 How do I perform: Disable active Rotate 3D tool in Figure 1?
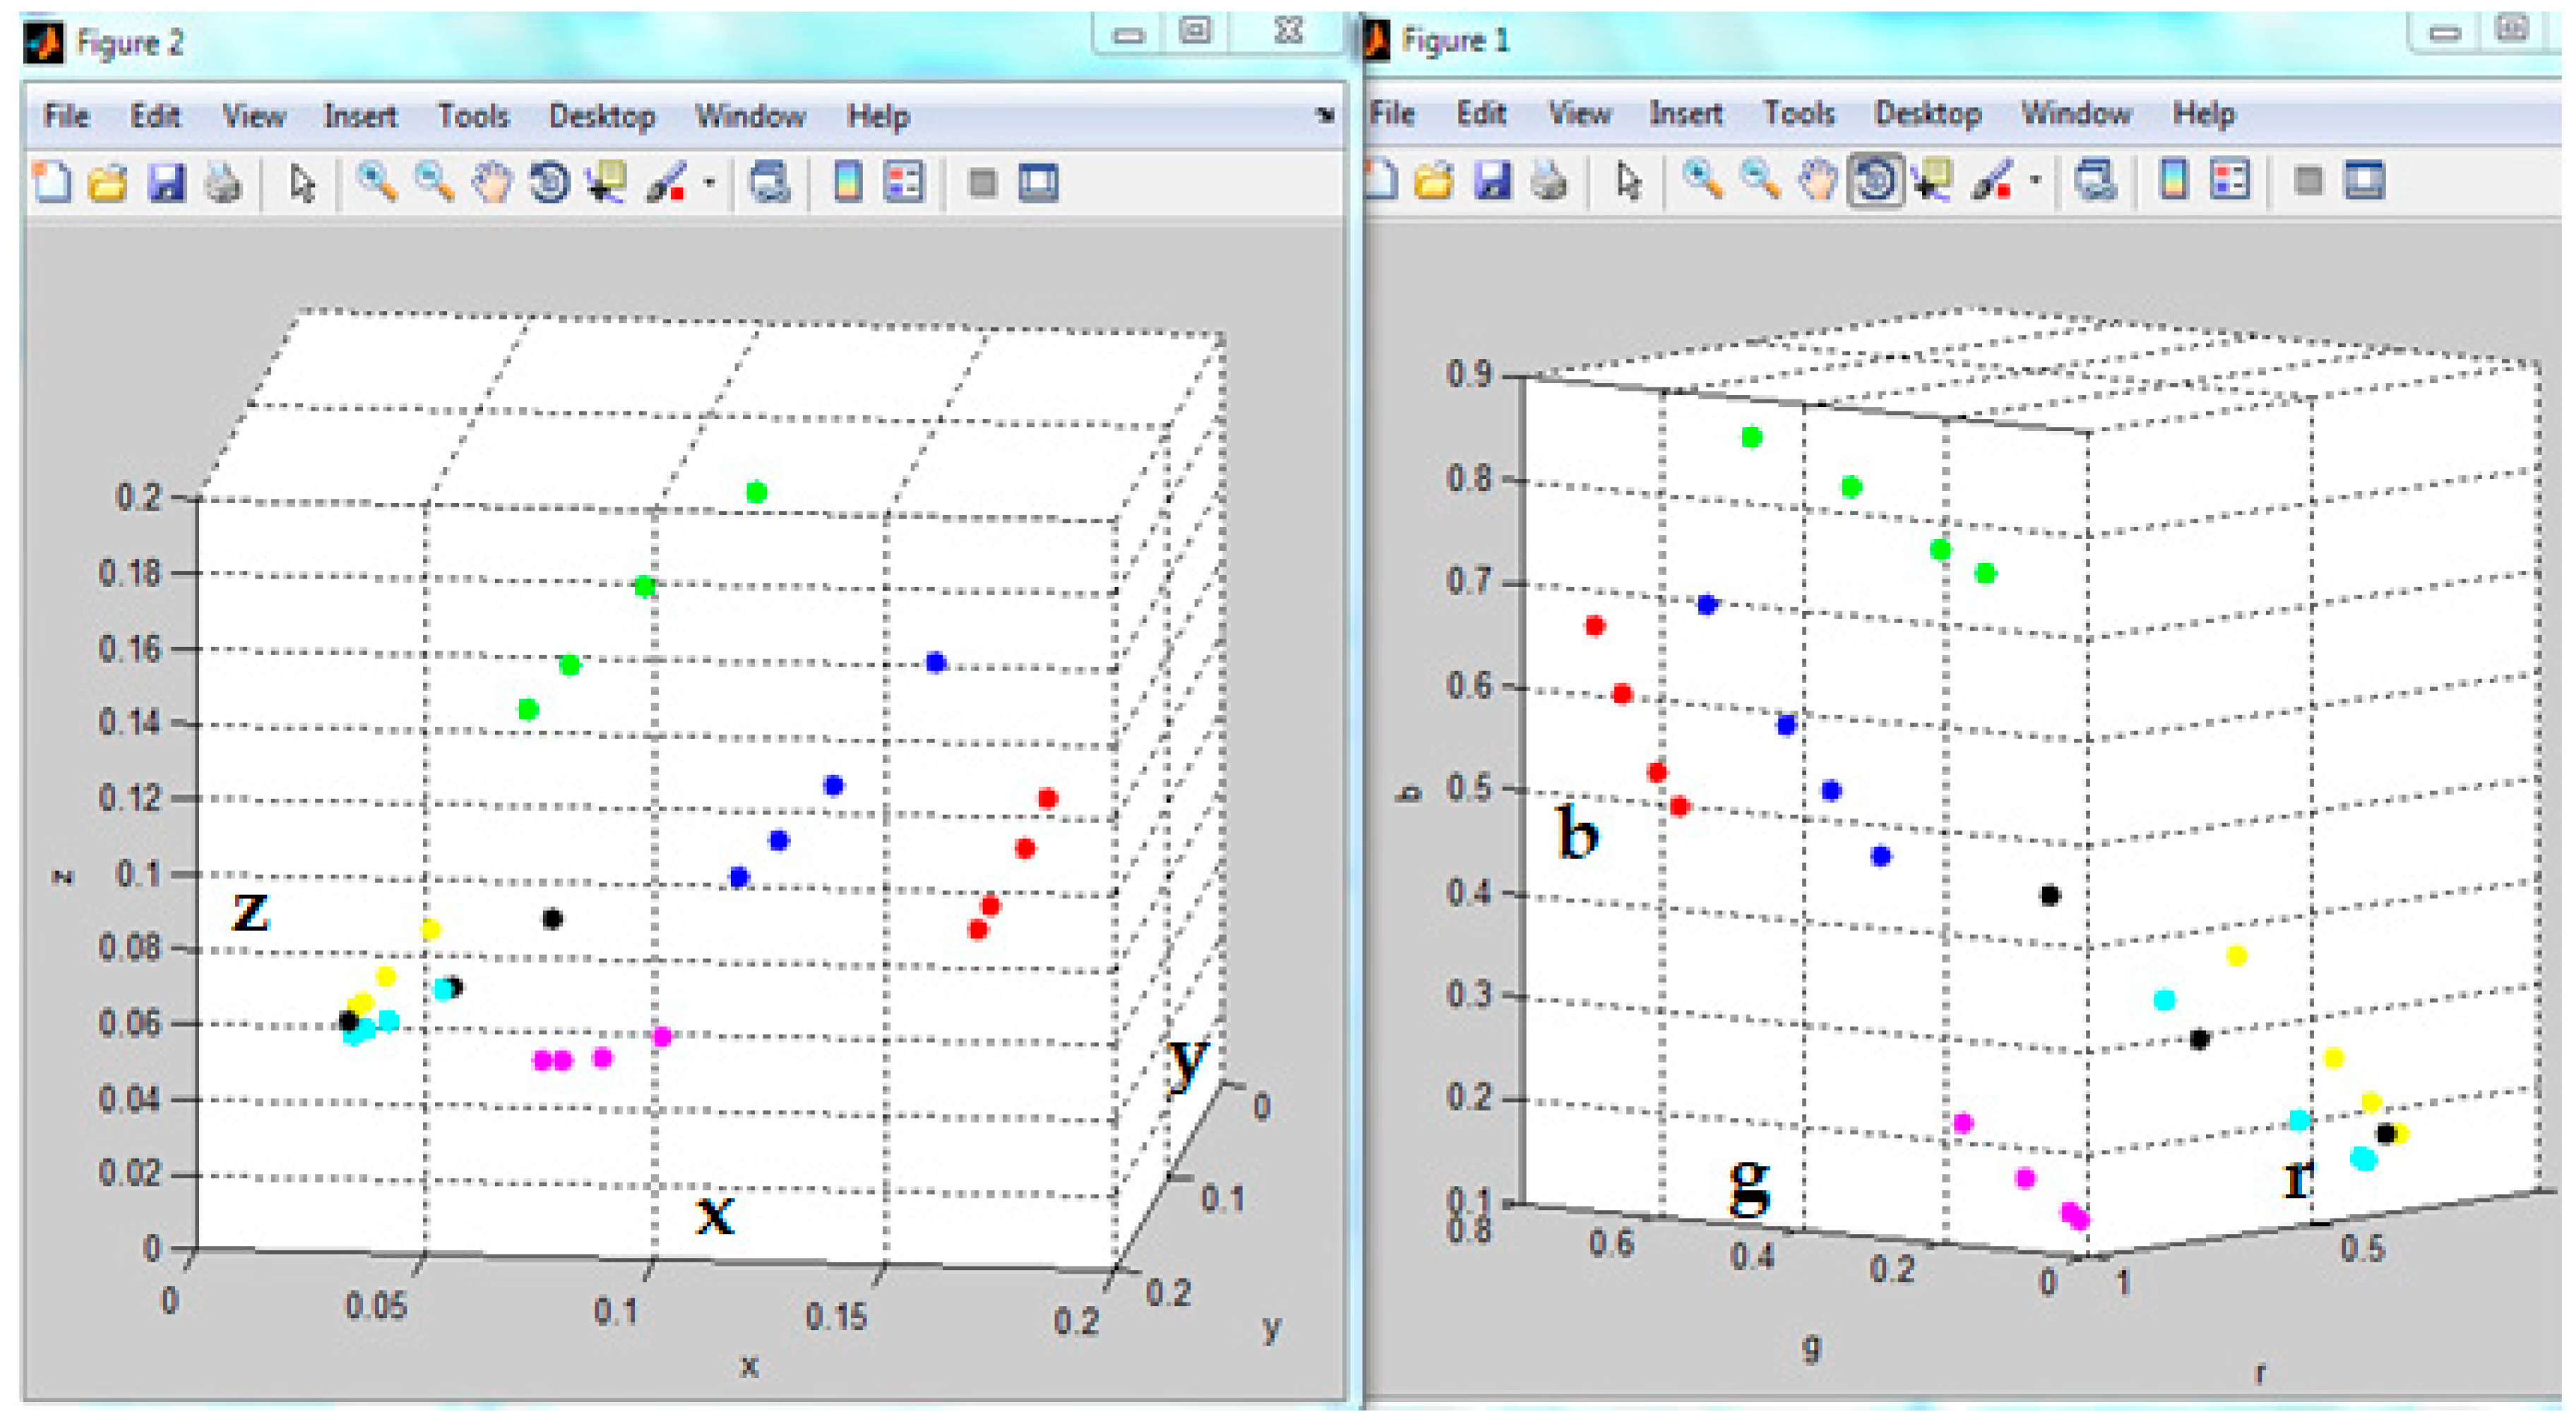tap(1875, 181)
